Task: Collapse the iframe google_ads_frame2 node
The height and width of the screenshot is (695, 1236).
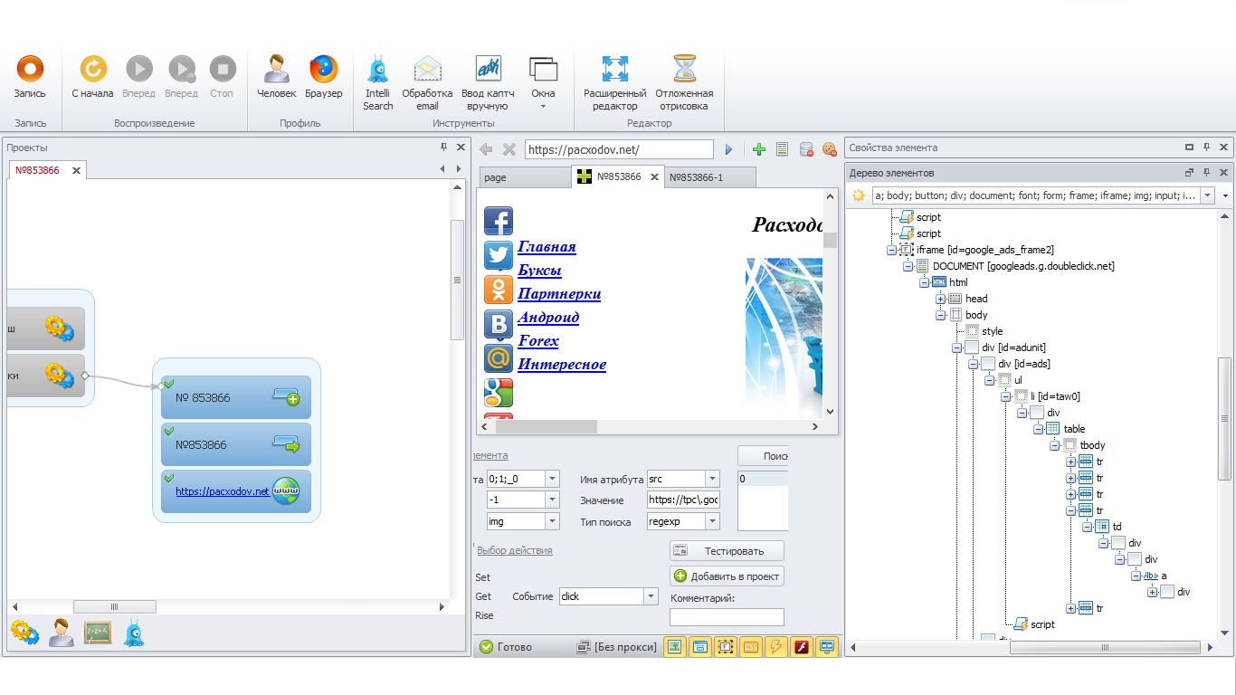Action: point(892,250)
